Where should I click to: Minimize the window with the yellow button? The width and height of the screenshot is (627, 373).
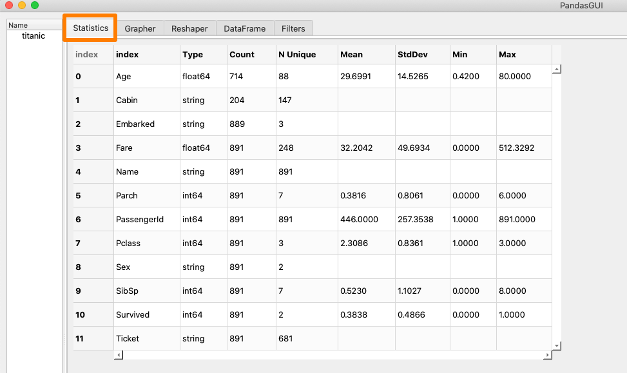[x=21, y=5]
